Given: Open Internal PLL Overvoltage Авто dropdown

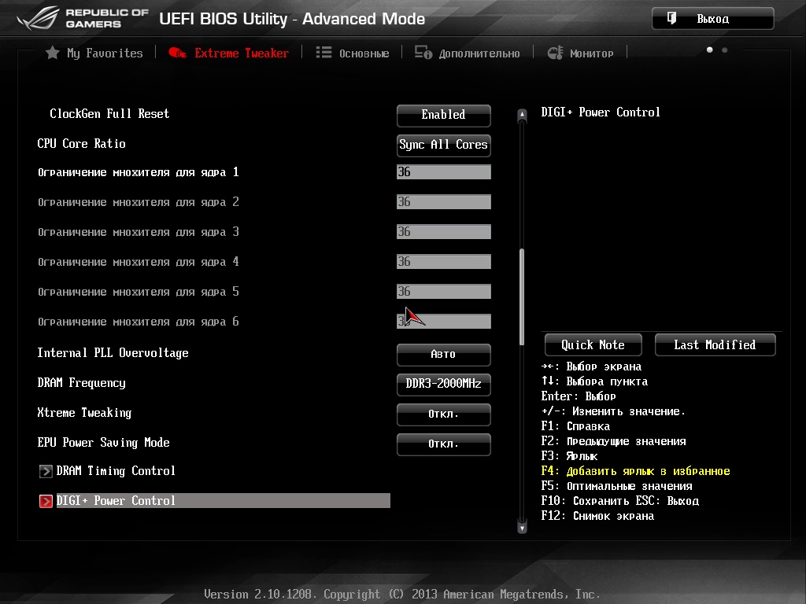Looking at the screenshot, I should tap(444, 355).
